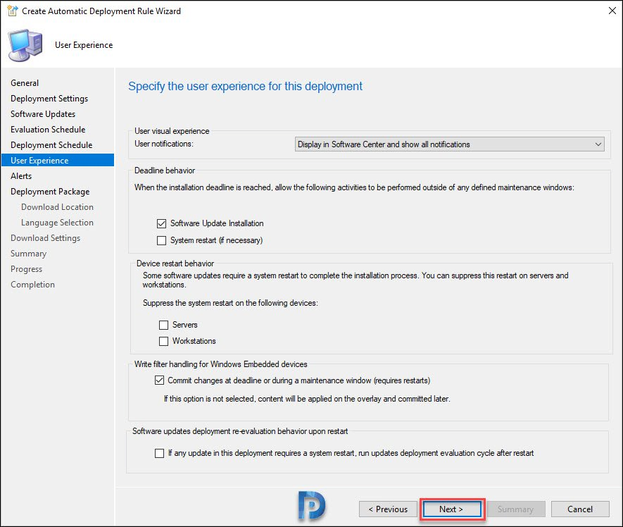The image size is (623, 527).
Task: Open Download Settings page
Action: pos(45,238)
